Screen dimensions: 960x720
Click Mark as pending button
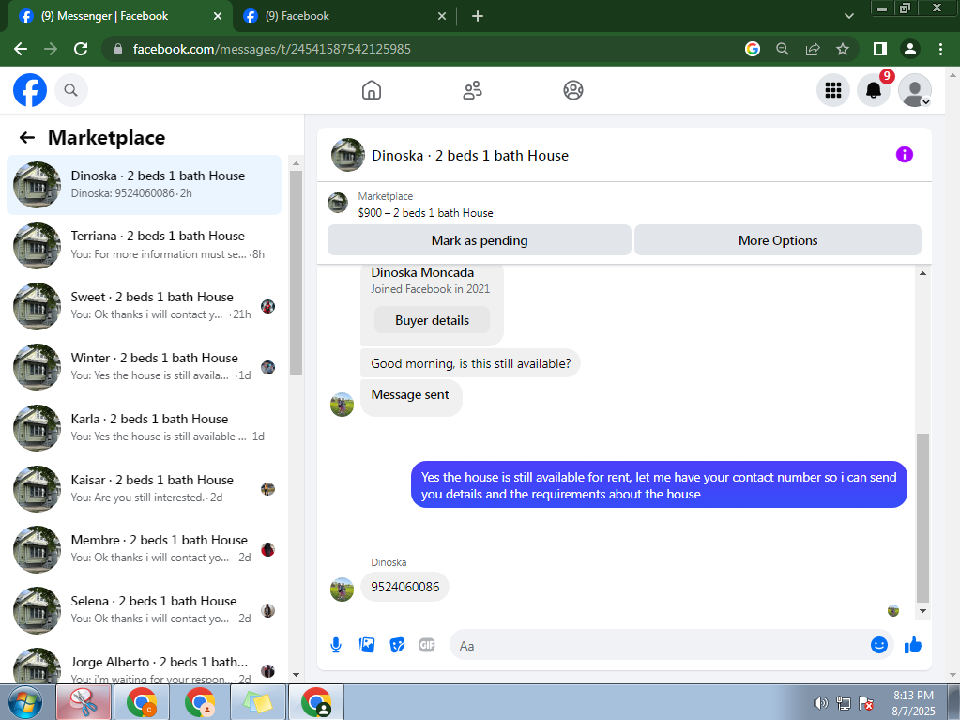tap(480, 240)
